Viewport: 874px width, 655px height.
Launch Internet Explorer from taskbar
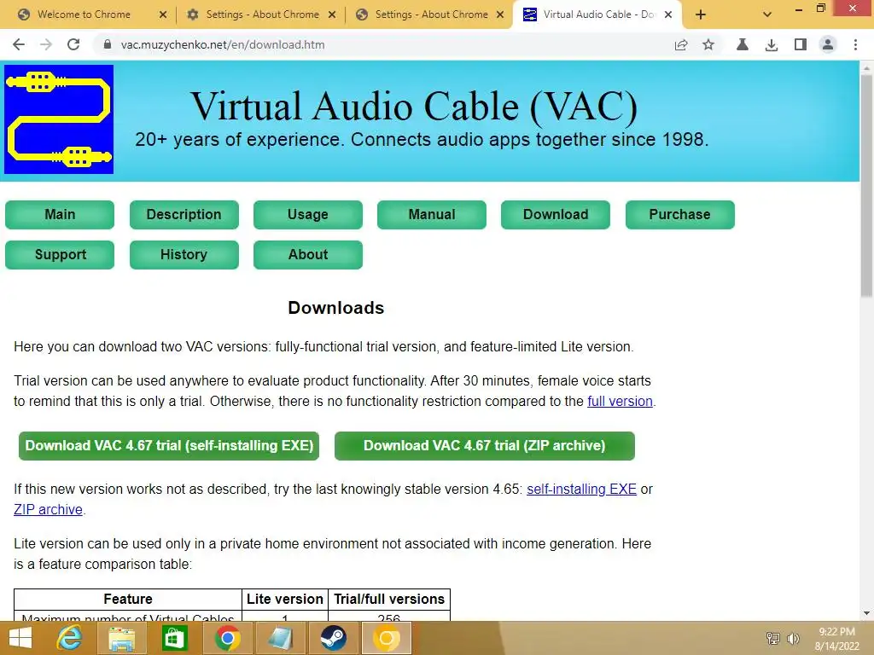(70, 638)
